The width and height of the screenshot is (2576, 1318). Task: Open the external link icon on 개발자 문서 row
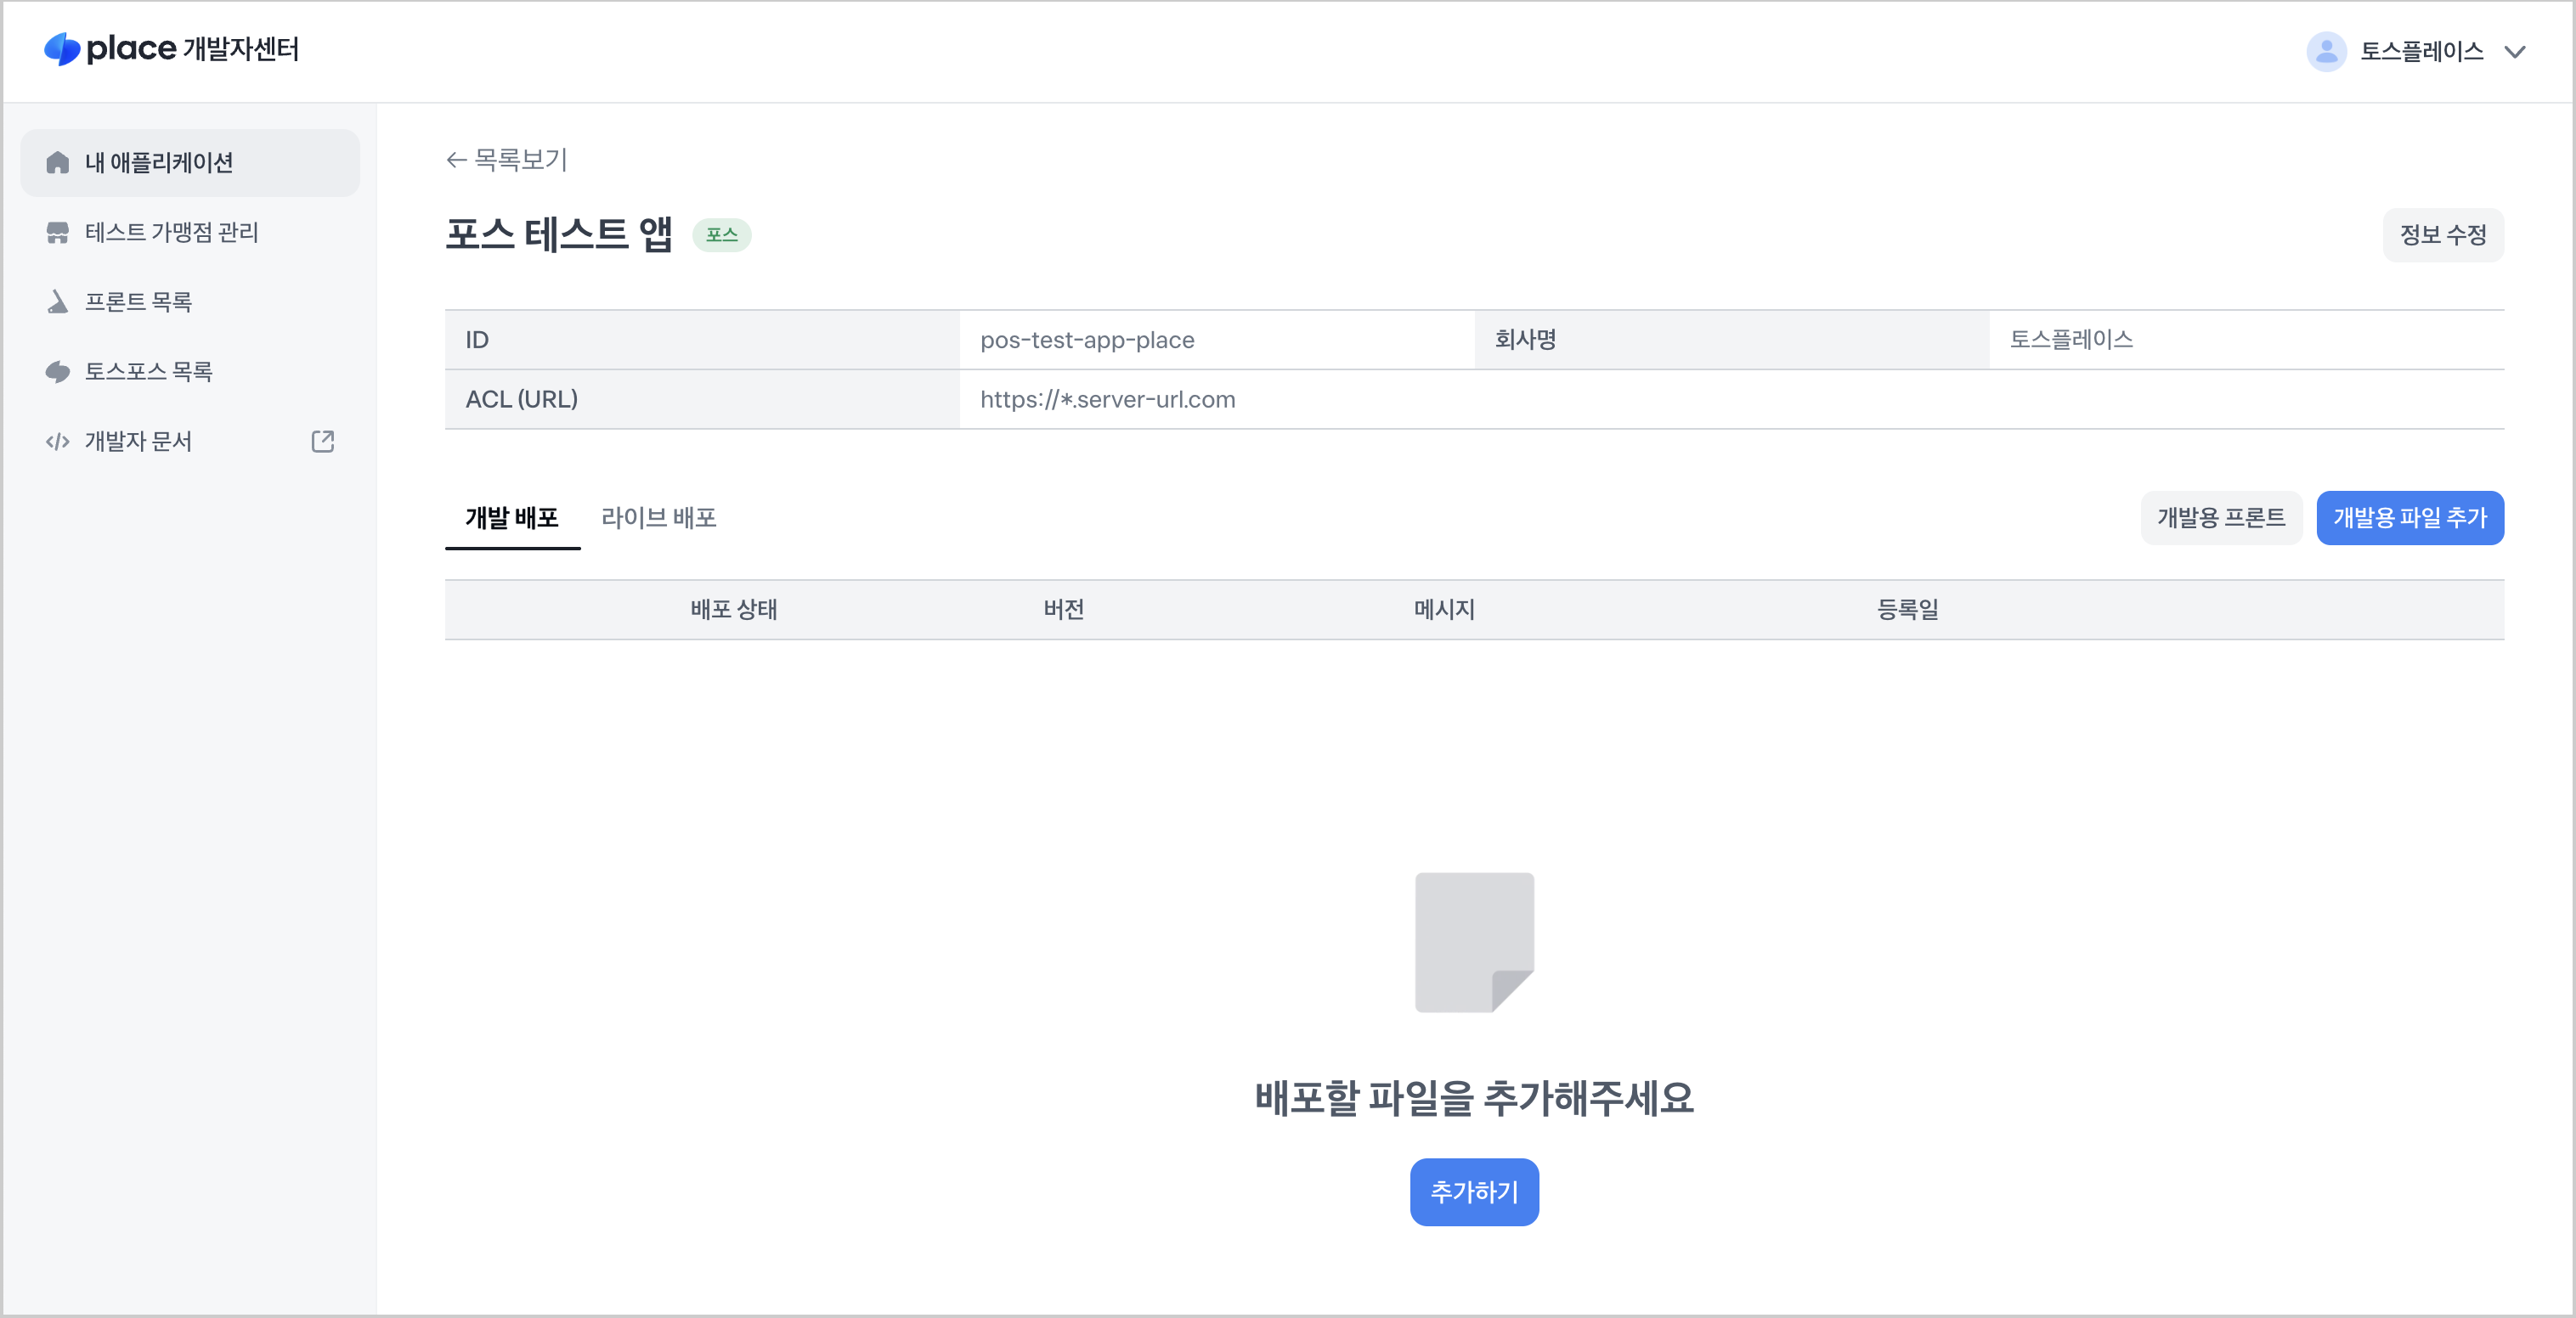(x=322, y=441)
